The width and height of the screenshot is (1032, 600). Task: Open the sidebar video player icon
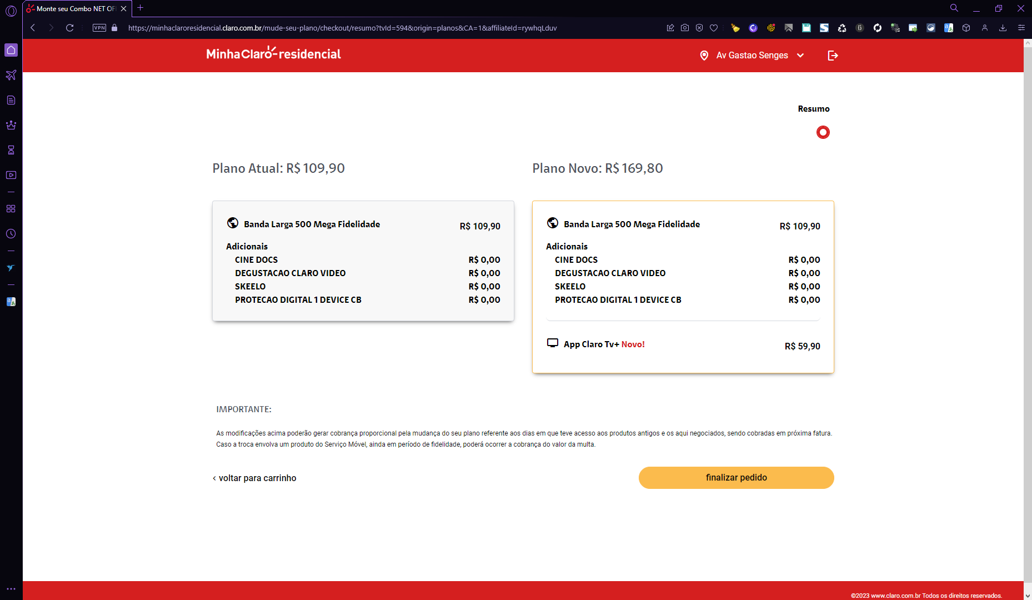[11, 175]
